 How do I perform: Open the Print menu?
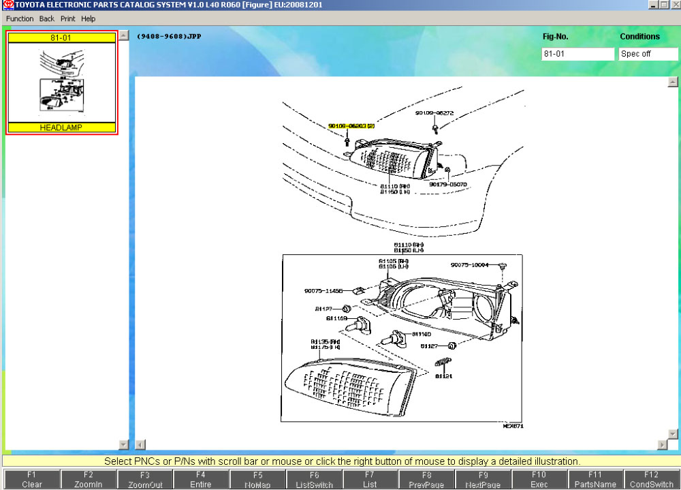pyautogui.click(x=67, y=19)
